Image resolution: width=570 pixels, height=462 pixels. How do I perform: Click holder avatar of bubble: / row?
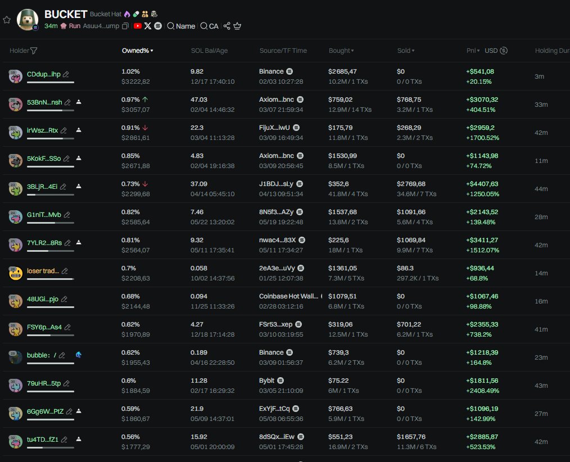pyautogui.click(x=16, y=357)
